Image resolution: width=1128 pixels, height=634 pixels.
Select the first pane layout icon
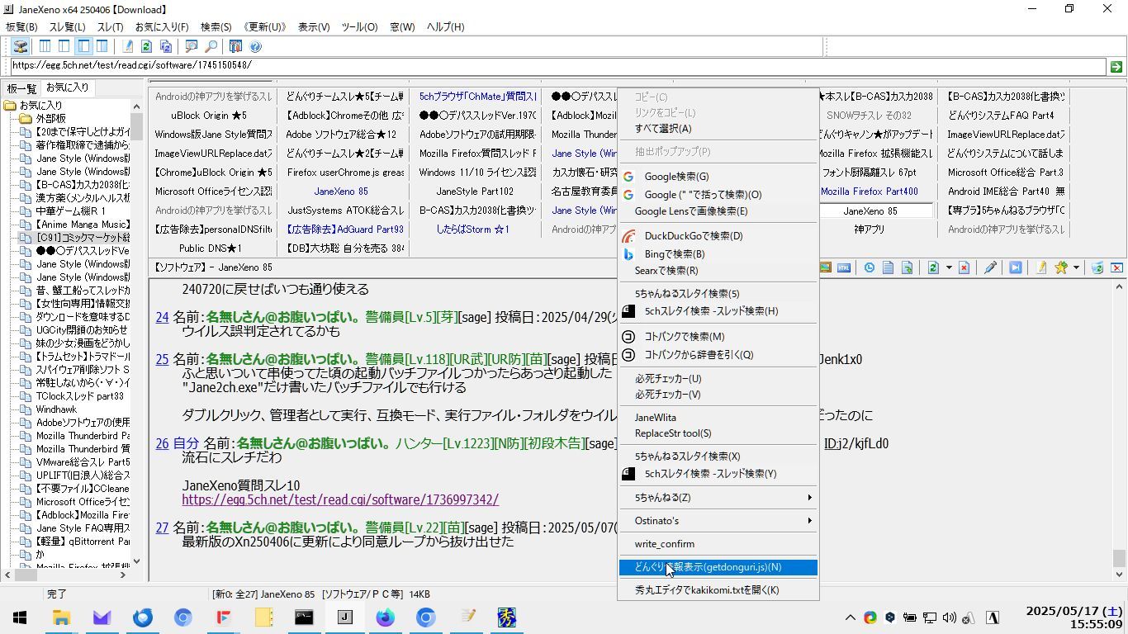coord(45,47)
